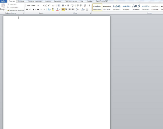Click the Clear Formatting icon
The width and height of the screenshot is (163, 129).
point(59,5)
